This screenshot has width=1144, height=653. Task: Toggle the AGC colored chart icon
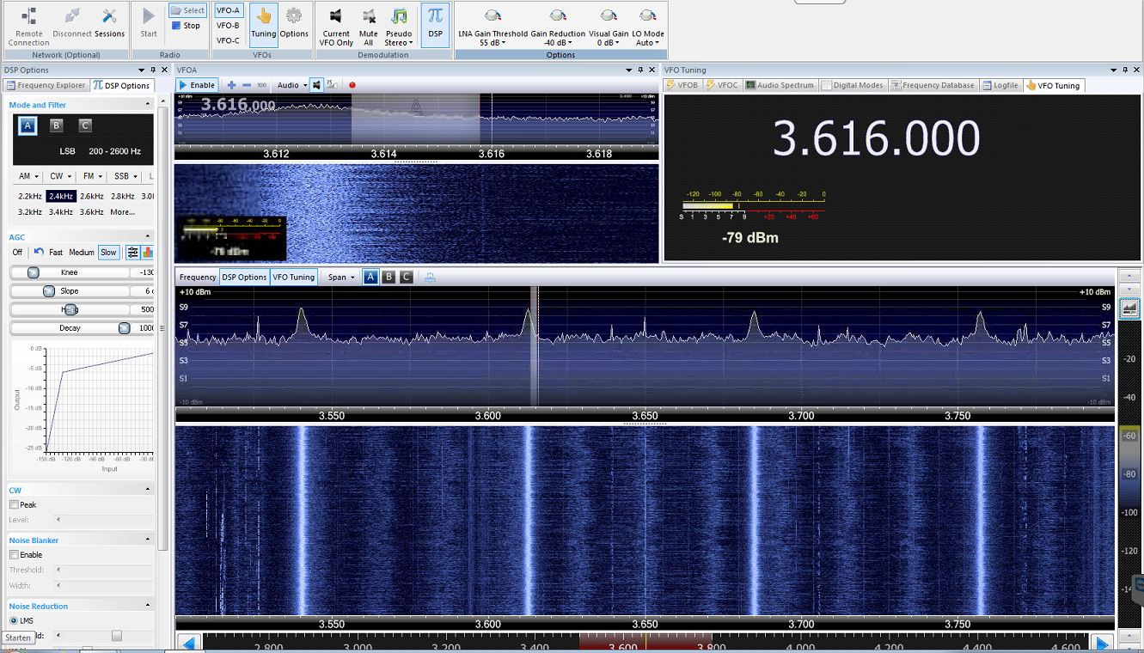147,253
